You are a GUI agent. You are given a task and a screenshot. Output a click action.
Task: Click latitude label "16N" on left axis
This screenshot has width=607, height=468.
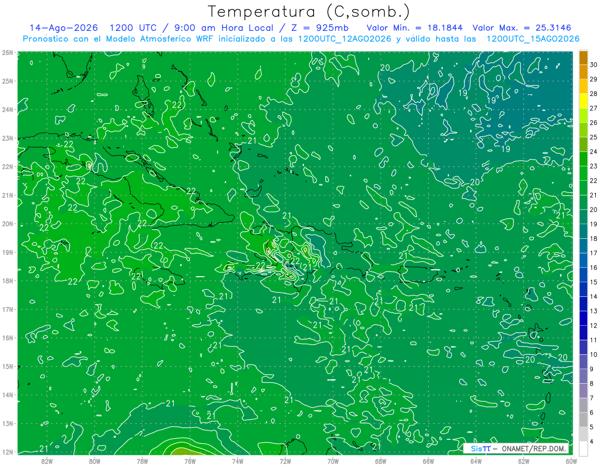click(8, 338)
